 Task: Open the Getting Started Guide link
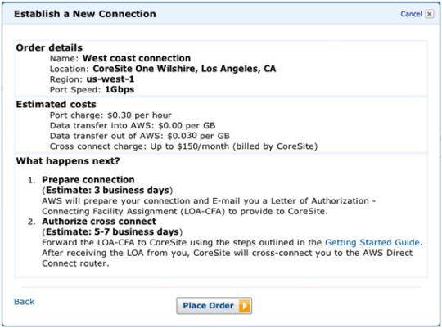tap(372, 242)
